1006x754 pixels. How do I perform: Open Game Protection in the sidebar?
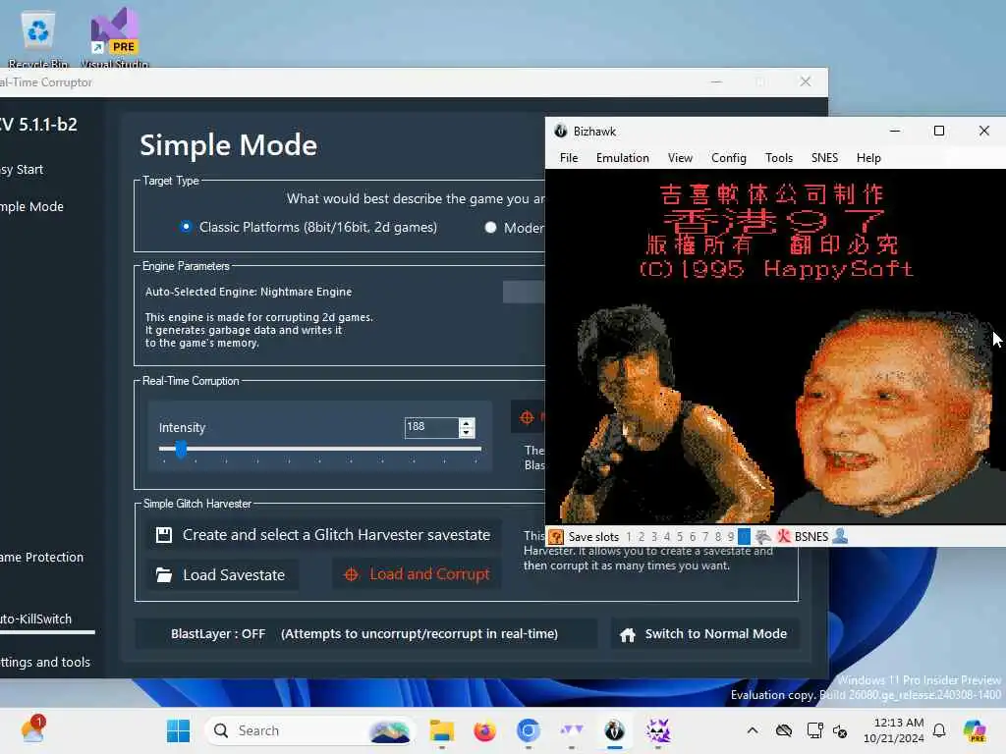pos(41,558)
